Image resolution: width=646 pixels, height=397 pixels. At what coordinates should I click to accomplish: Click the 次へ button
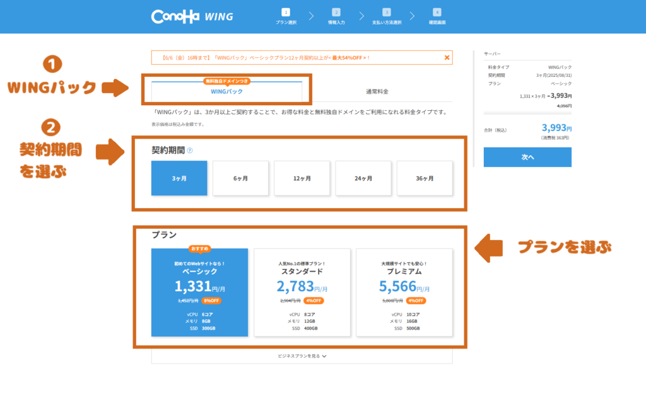click(527, 157)
